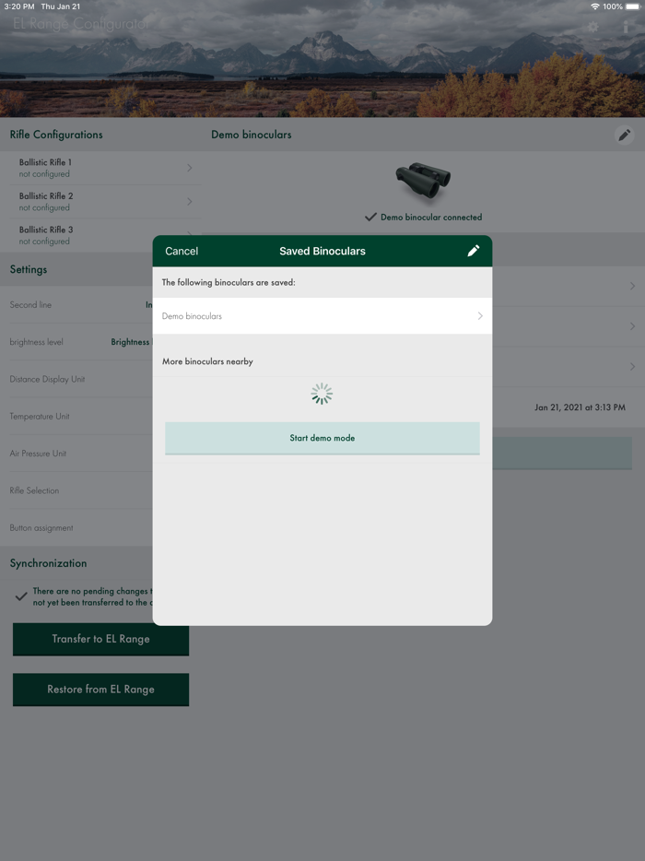Expand the Ballistic Rifle 2 chevron
Image resolution: width=645 pixels, height=861 pixels.
pos(190,202)
